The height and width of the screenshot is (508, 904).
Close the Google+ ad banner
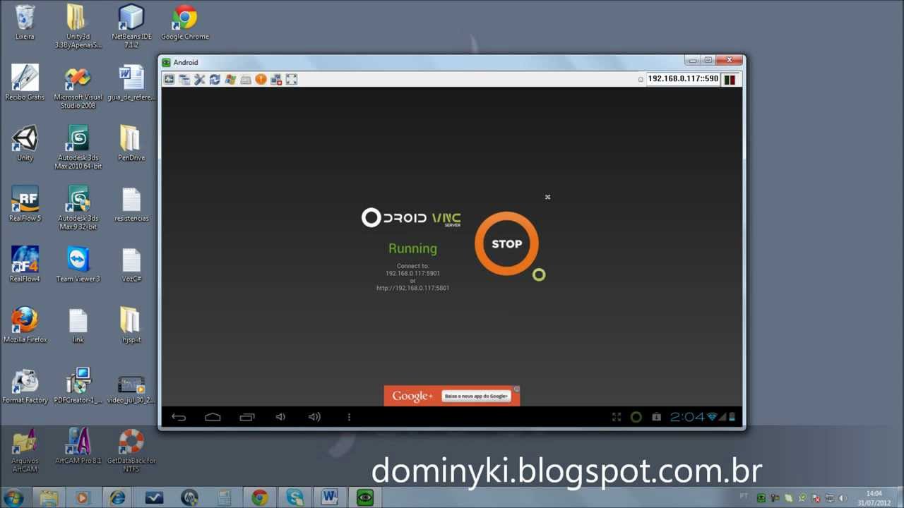click(516, 389)
